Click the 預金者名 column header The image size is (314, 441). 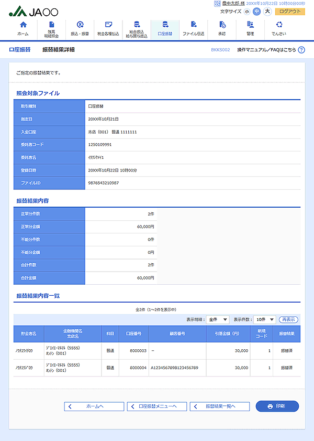[x=29, y=334]
